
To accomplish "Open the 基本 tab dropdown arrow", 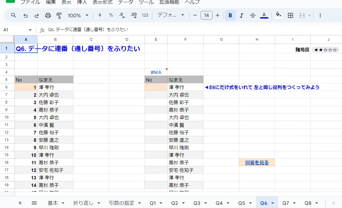I will click(x=63, y=203).
